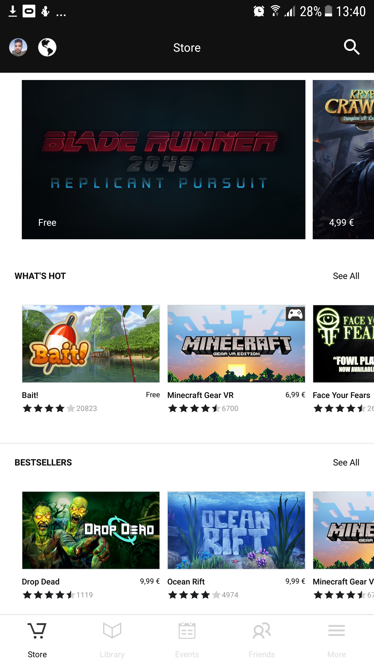Image resolution: width=374 pixels, height=665 pixels.
Task: Open the globe icon in header
Action: [47, 47]
